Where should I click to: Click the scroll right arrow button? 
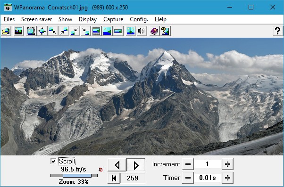[136, 165]
